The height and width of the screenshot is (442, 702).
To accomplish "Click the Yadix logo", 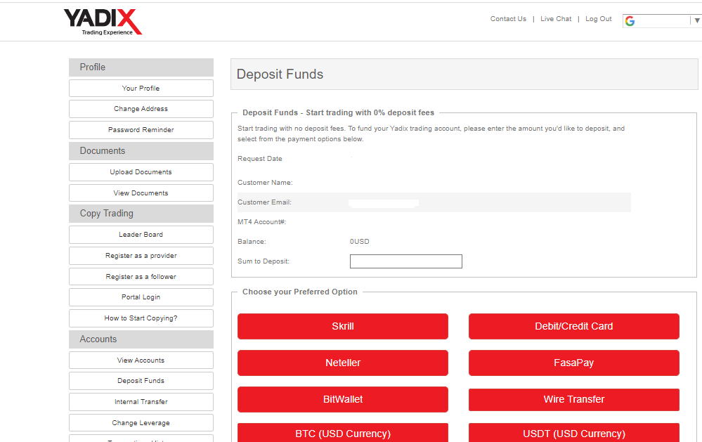I will tap(103, 22).
